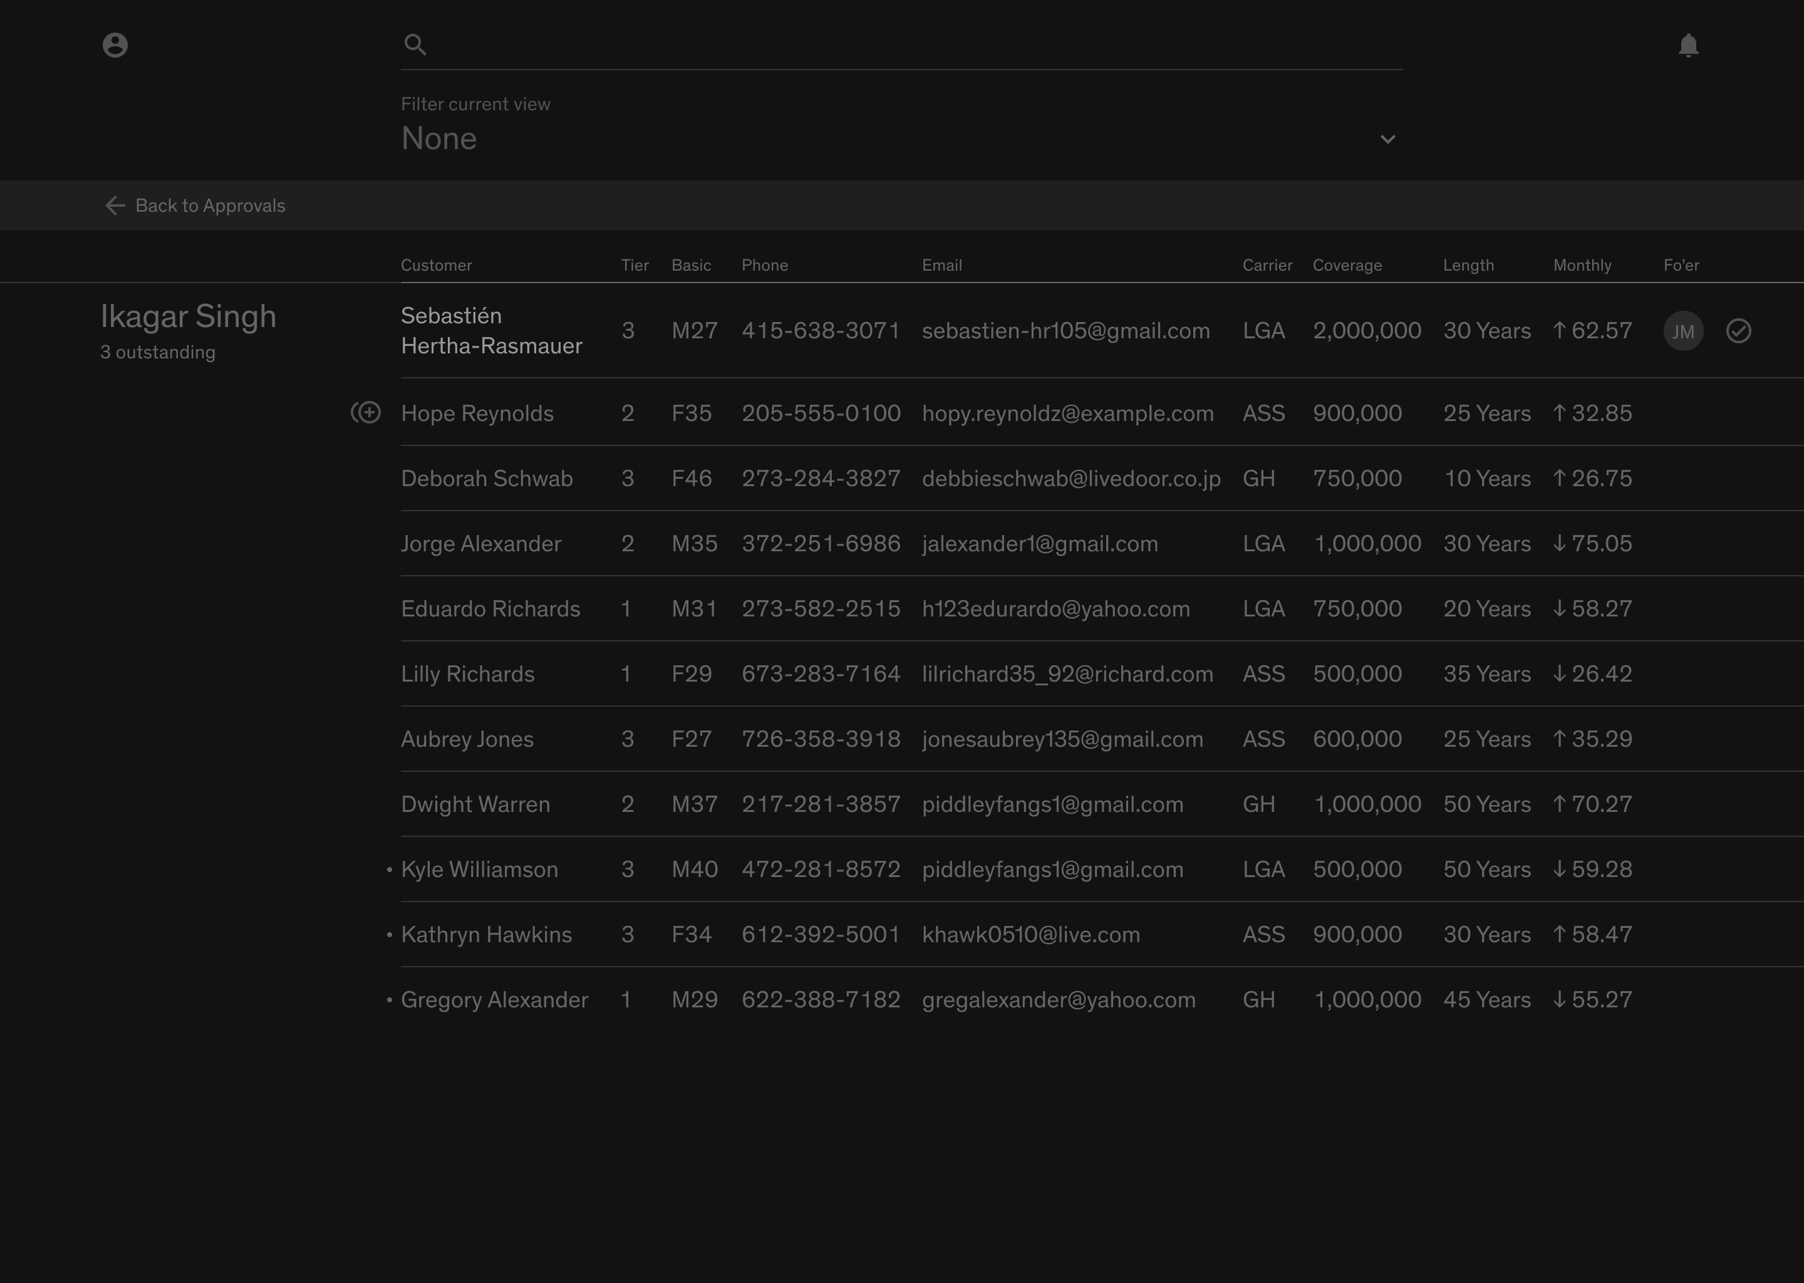Screen dimensions: 1804x1283
Task: Click the Back to Approvals link
Action: (210, 205)
